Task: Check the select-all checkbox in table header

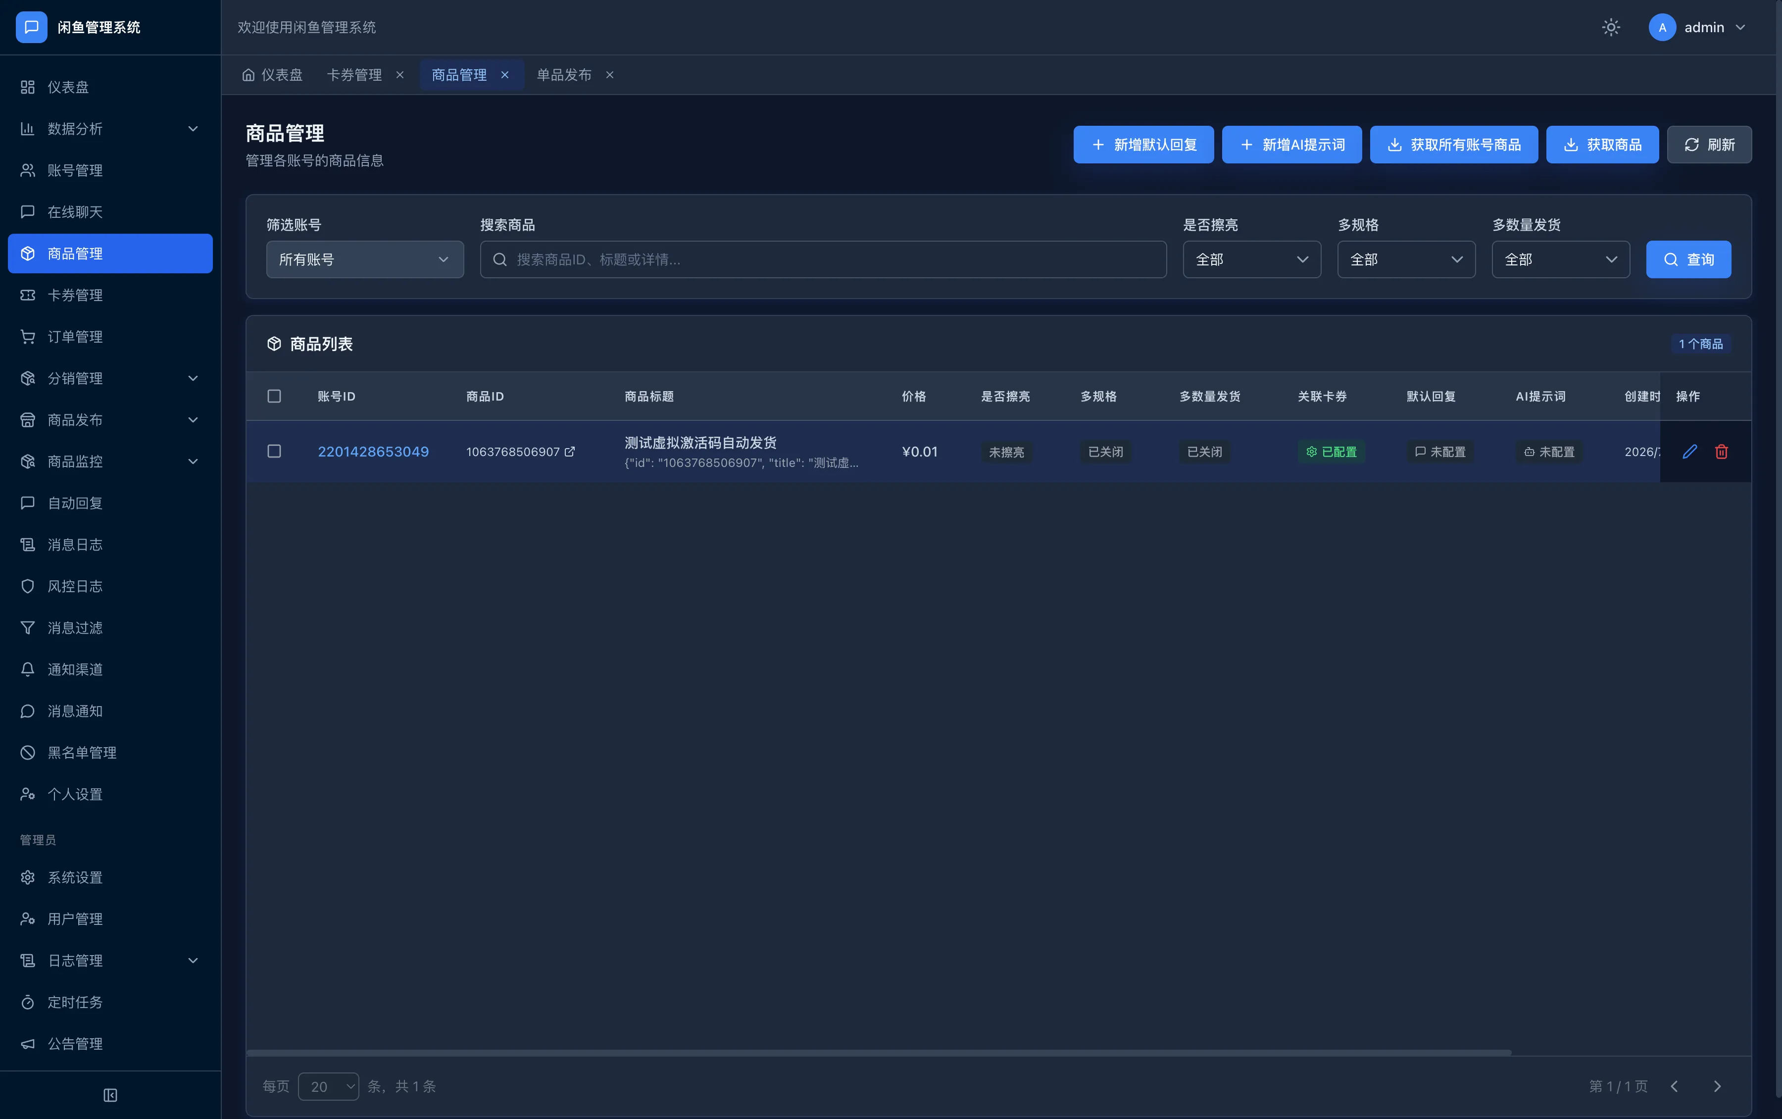Action: click(x=274, y=396)
